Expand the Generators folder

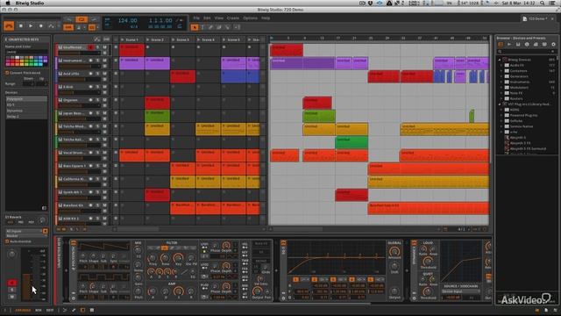click(502, 76)
